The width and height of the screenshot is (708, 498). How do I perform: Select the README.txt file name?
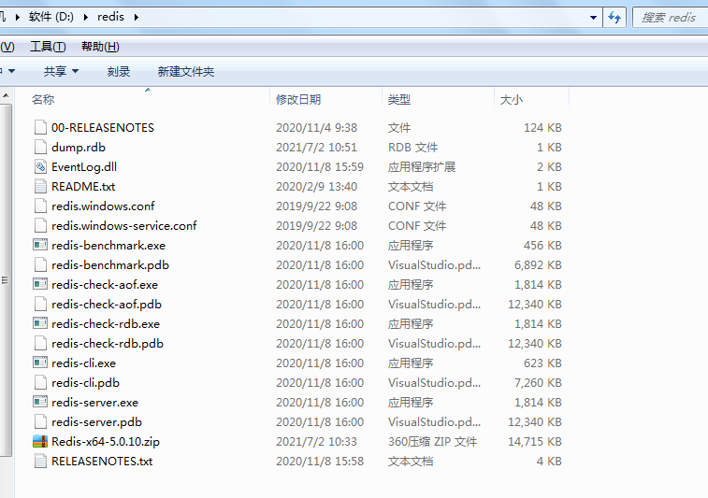coord(83,187)
